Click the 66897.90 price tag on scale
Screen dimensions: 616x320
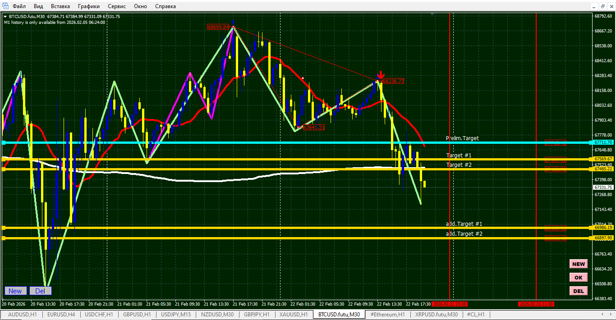point(603,238)
